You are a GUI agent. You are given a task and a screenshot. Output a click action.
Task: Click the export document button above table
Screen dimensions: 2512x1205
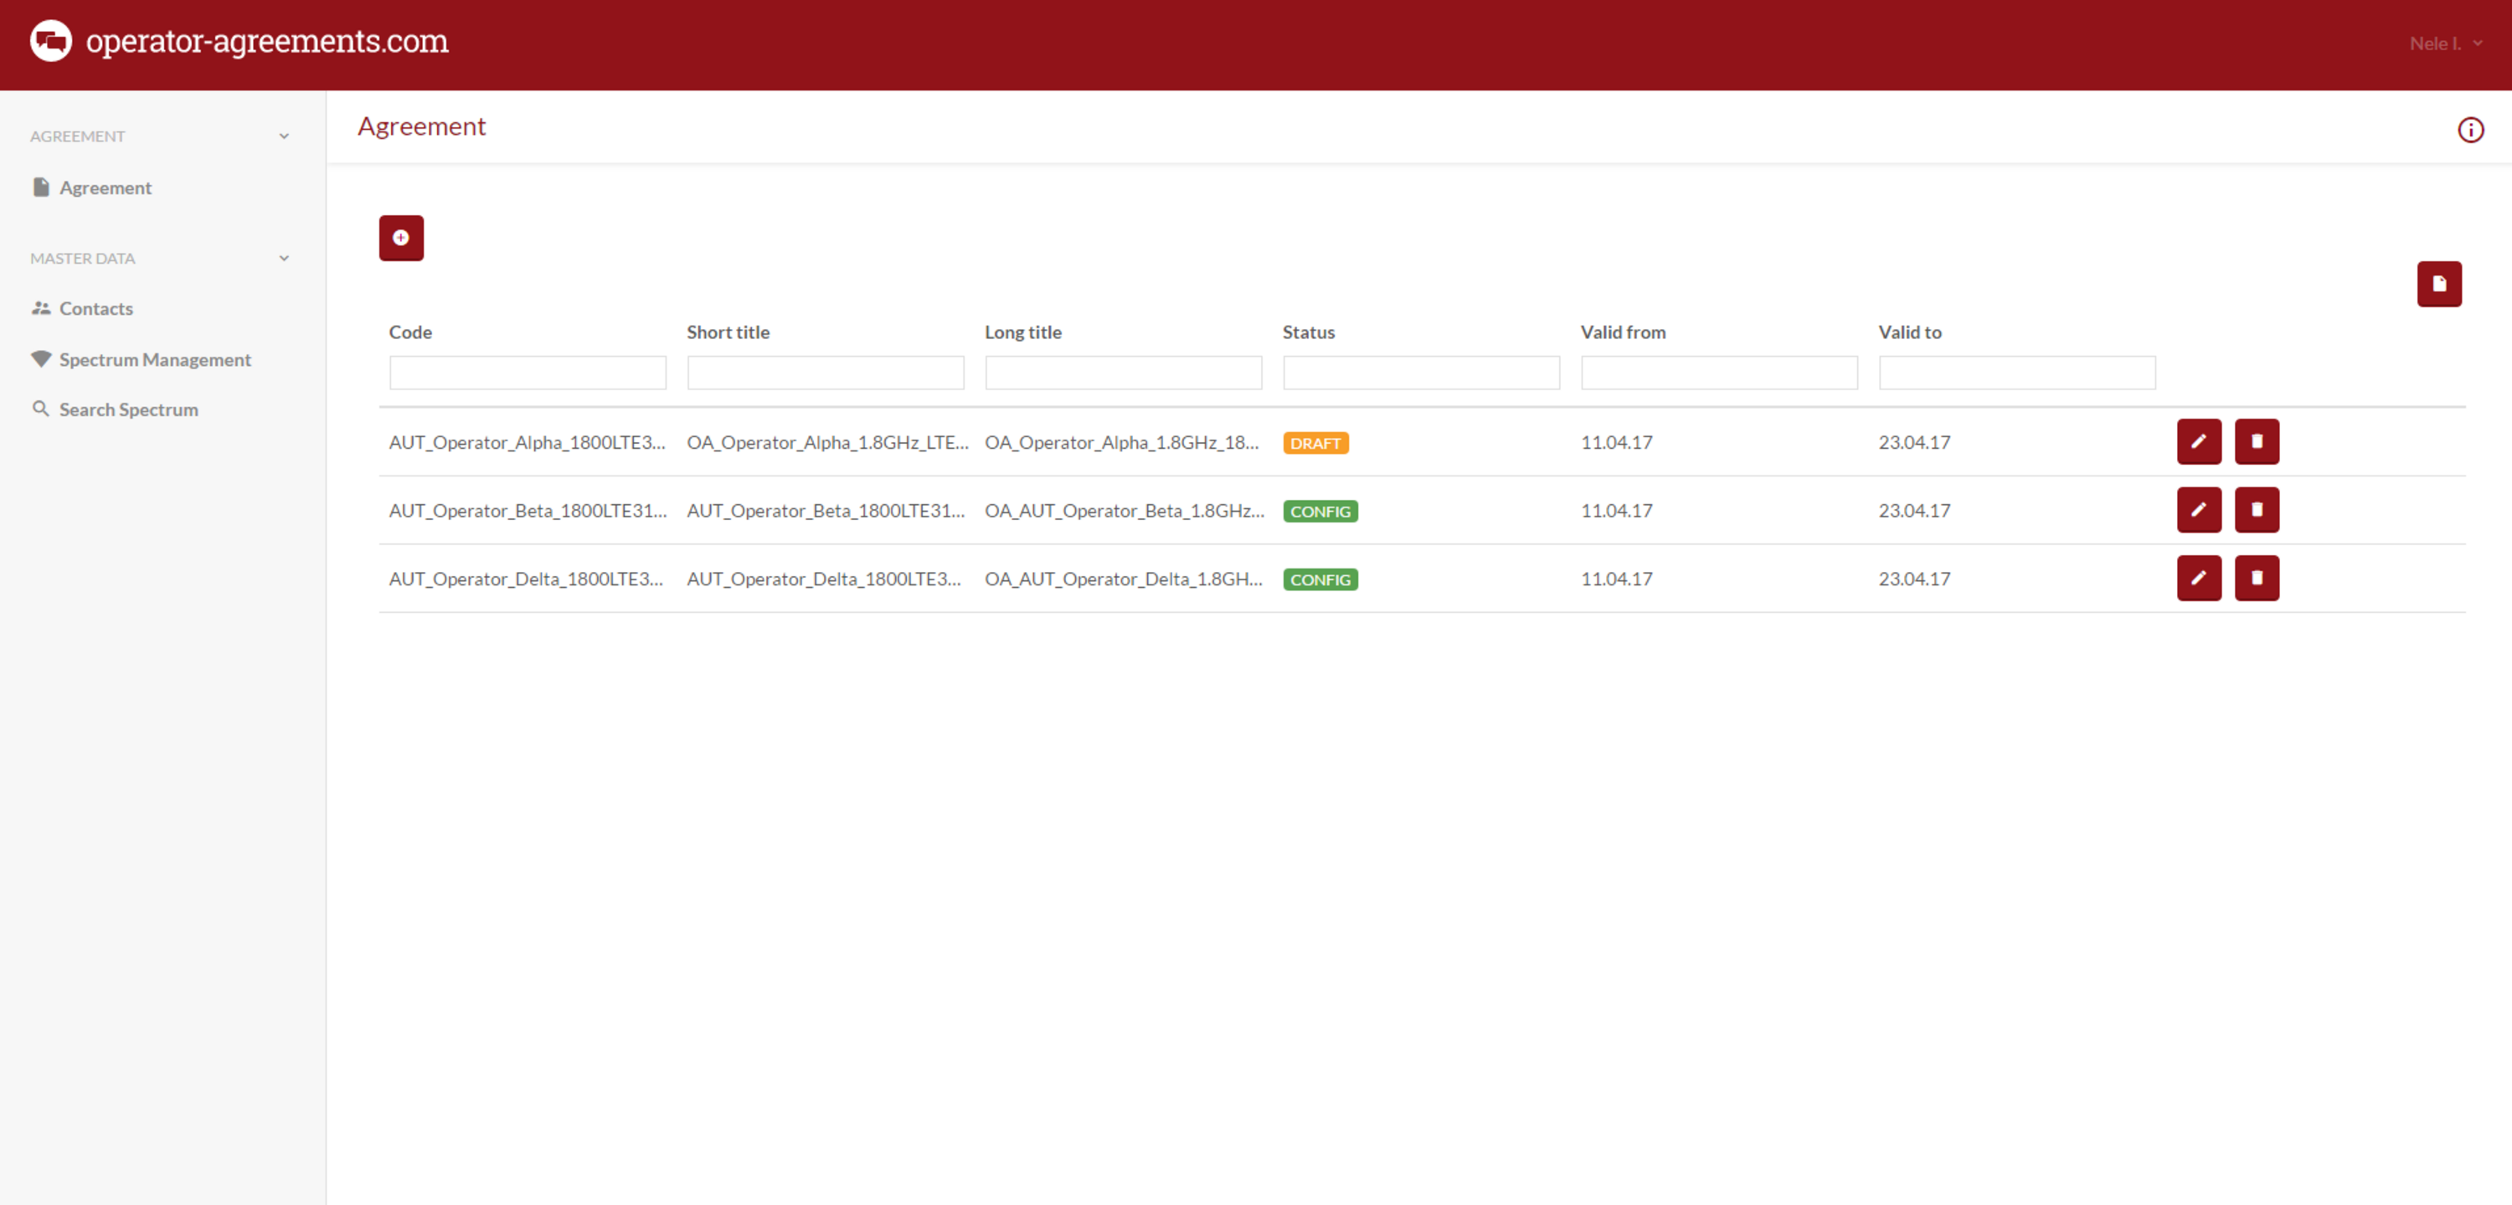pos(2437,284)
